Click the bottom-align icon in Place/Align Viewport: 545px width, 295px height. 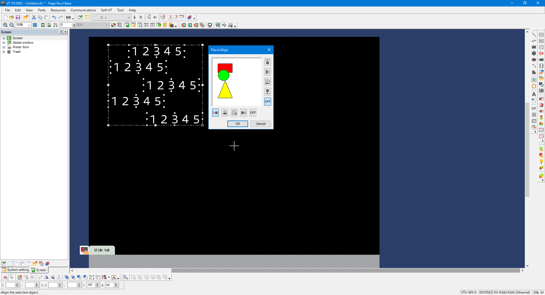[x=267, y=92]
